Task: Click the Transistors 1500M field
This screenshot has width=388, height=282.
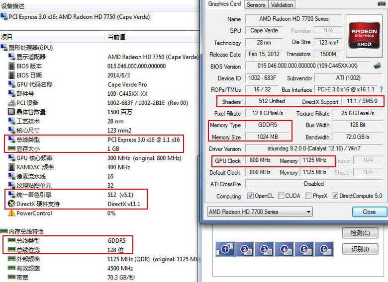Action: [x=328, y=54]
